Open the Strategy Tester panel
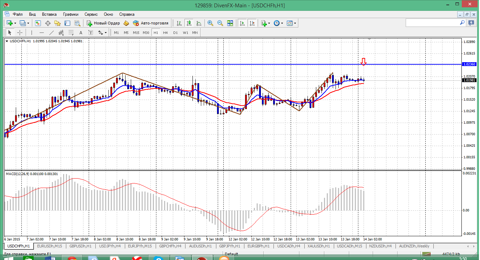 tap(77, 23)
